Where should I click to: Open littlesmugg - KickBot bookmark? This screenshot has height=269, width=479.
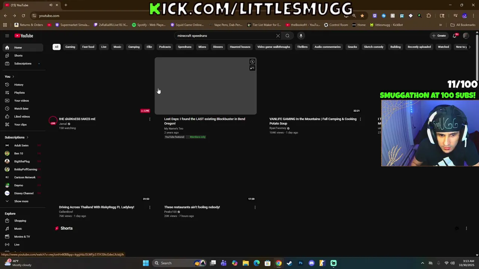tap(386, 25)
